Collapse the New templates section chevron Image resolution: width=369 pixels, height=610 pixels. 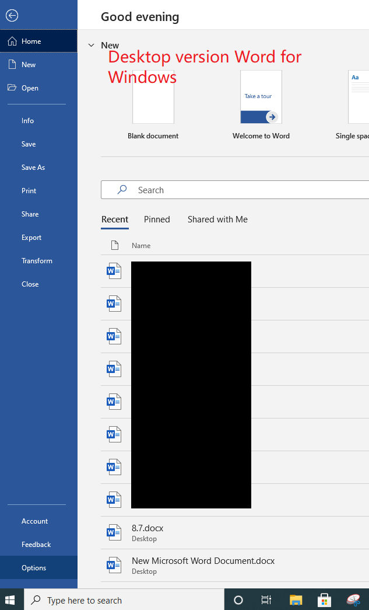click(92, 46)
